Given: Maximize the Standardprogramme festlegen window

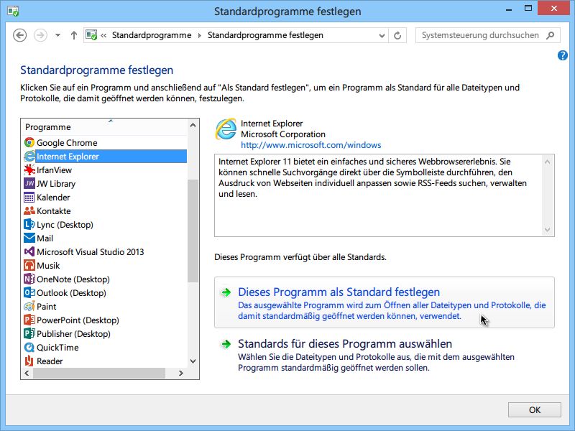Looking at the screenshot, I should click(528, 8).
